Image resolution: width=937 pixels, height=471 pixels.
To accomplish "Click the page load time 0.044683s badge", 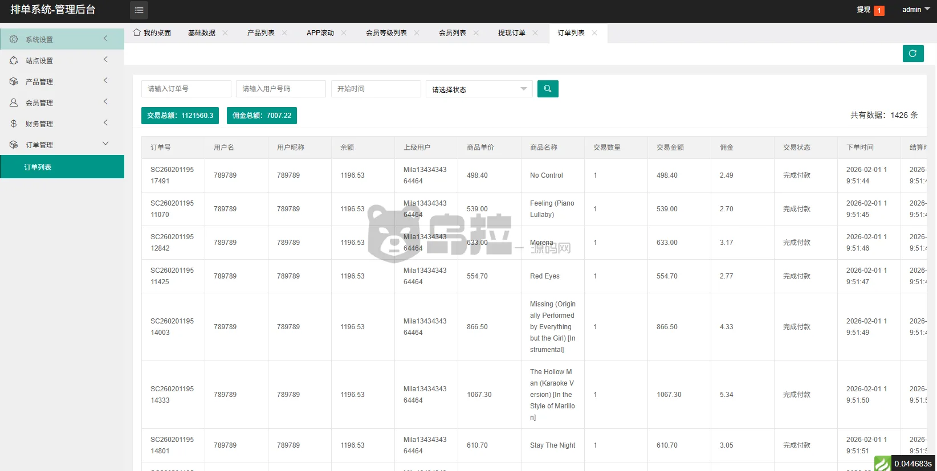I will (x=913, y=464).
